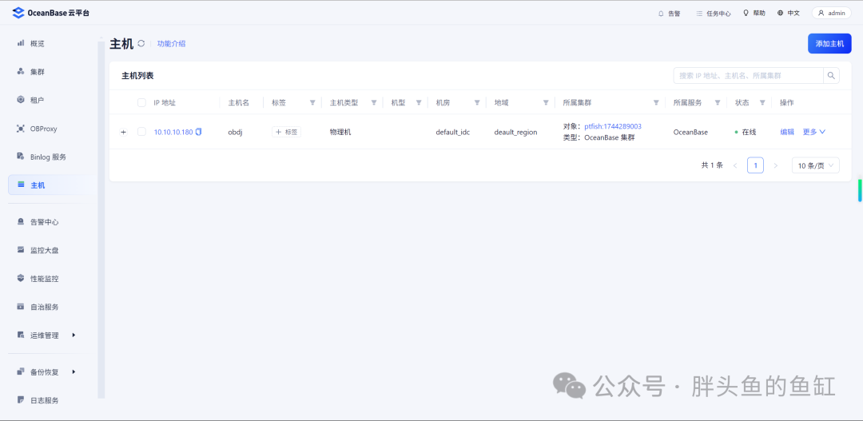Switch language via 中文 globe

tap(789, 14)
